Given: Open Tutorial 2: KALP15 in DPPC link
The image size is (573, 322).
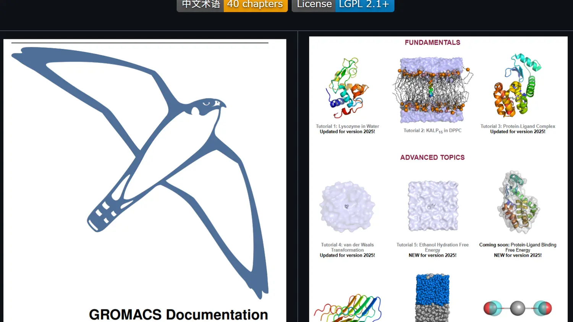Looking at the screenshot, I should tap(432, 131).
